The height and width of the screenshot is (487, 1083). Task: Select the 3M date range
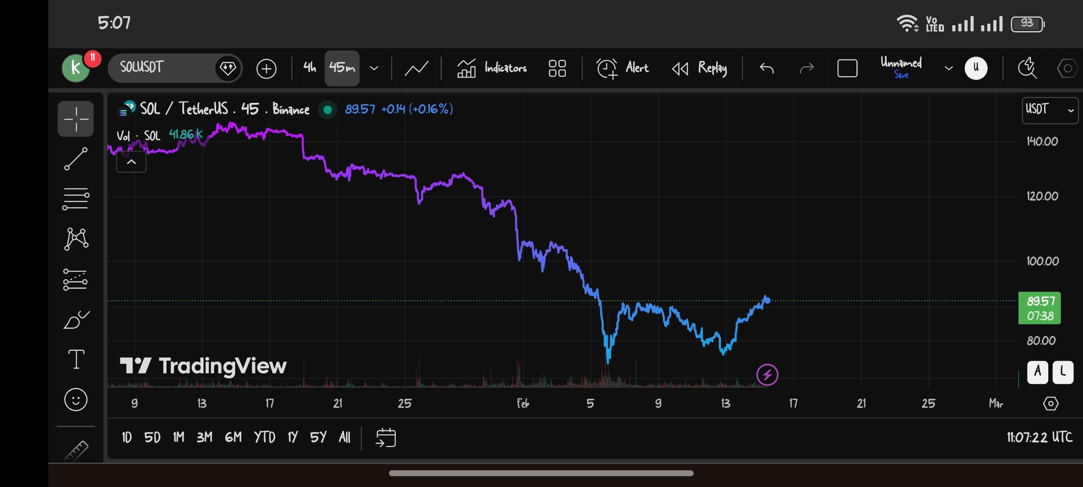pos(204,437)
